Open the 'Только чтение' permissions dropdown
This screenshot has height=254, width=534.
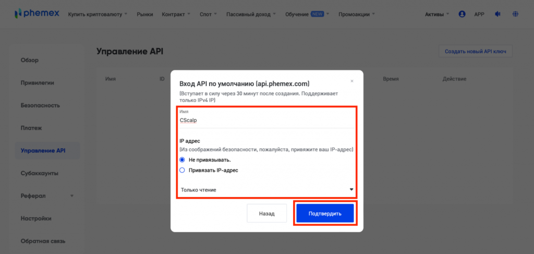pyautogui.click(x=267, y=190)
